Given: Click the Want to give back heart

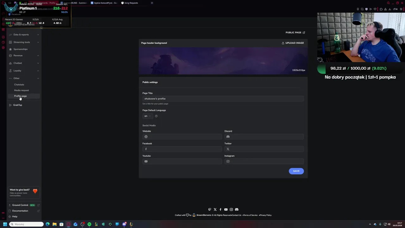Looking at the screenshot, I should pos(35,191).
